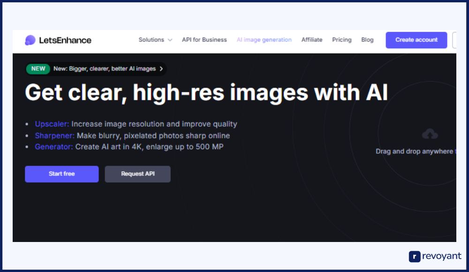The width and height of the screenshot is (469, 272).
Task: Click the green NEW badge
Action: (38, 69)
